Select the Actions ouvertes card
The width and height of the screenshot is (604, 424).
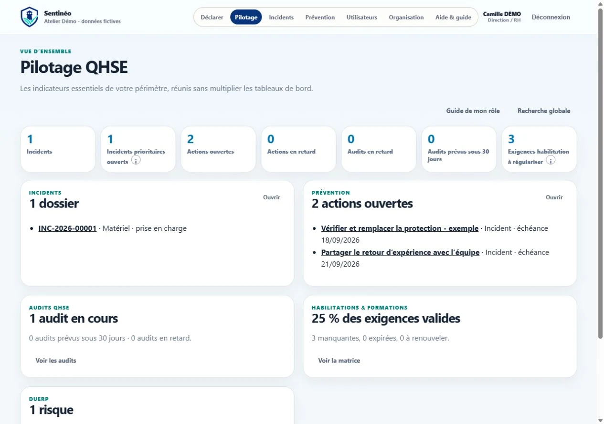(x=218, y=149)
